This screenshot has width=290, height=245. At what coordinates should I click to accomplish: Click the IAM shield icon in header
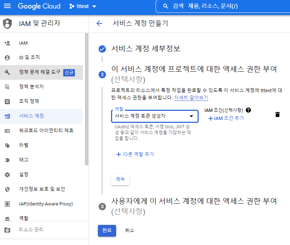point(7,23)
